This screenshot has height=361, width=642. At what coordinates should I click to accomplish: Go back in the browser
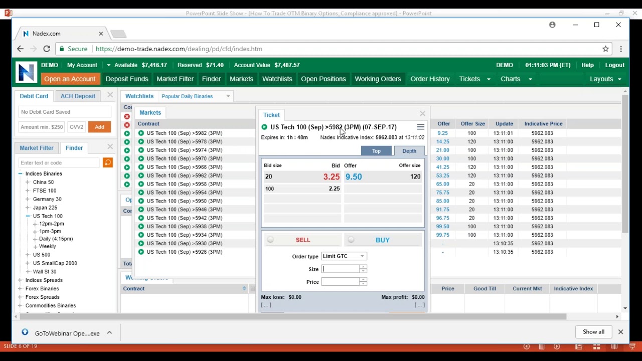point(20,49)
